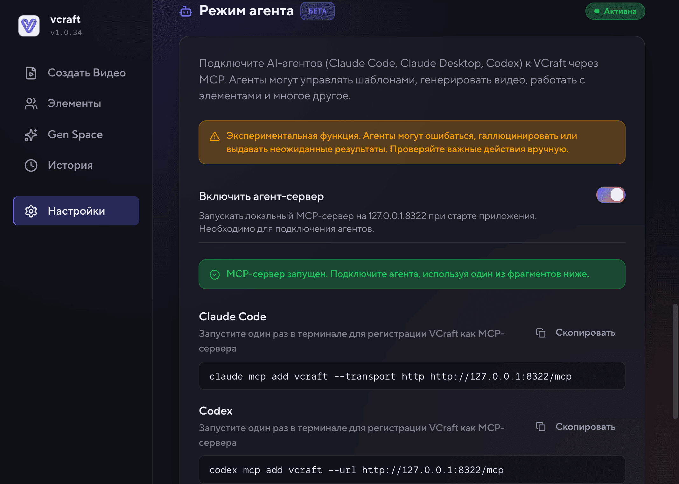Go to the Элементы section
Image resolution: width=679 pixels, height=484 pixels.
[76, 104]
